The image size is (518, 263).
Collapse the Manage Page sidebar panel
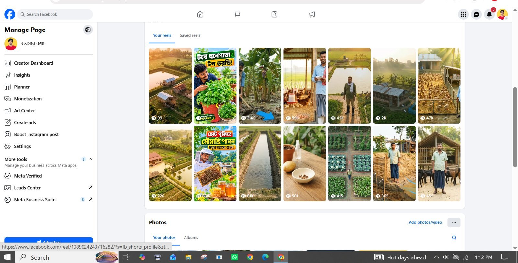(88, 30)
